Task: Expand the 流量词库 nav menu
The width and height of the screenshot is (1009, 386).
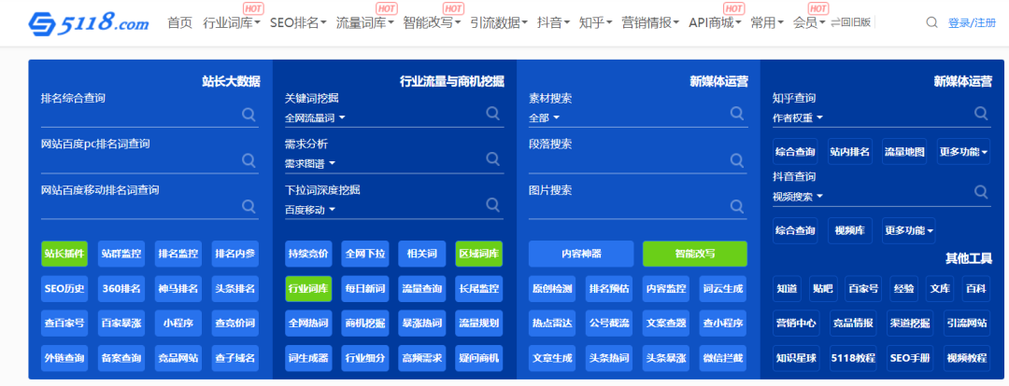Action: (365, 23)
